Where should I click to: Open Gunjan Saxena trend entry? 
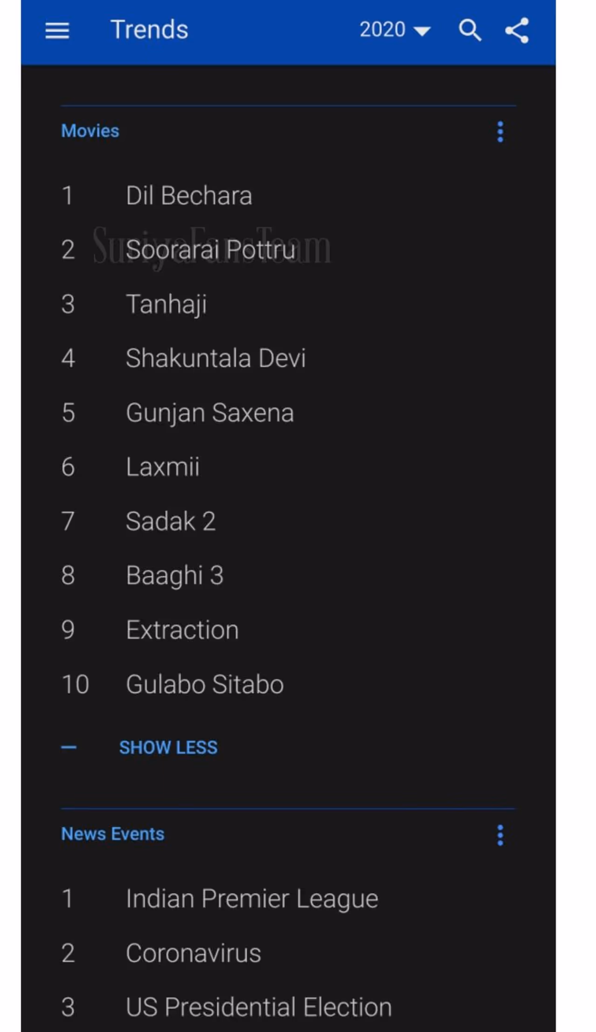pyautogui.click(x=210, y=413)
